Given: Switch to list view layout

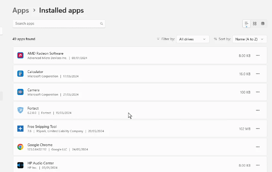Looking at the screenshot, I should pos(246,24).
